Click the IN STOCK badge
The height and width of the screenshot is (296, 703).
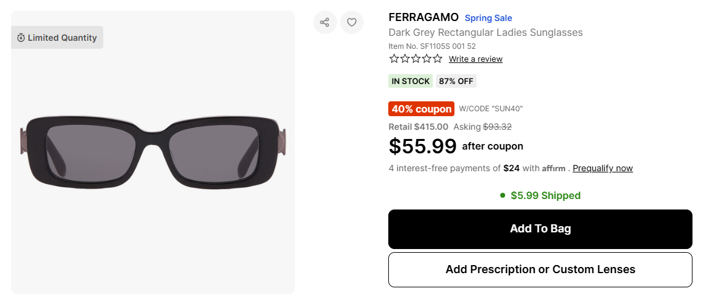point(411,81)
